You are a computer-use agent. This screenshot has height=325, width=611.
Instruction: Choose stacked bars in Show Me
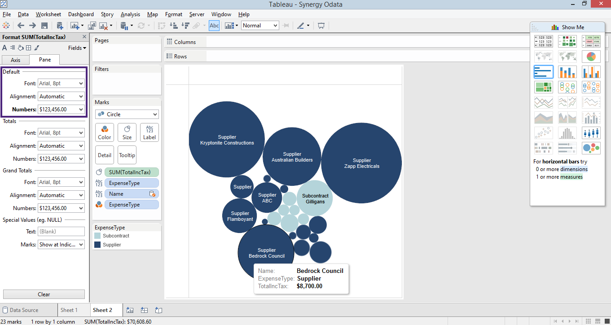click(x=567, y=72)
